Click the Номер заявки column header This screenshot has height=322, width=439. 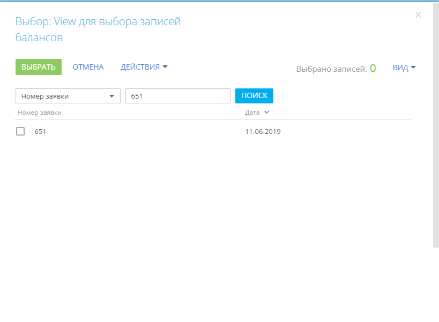(40, 113)
